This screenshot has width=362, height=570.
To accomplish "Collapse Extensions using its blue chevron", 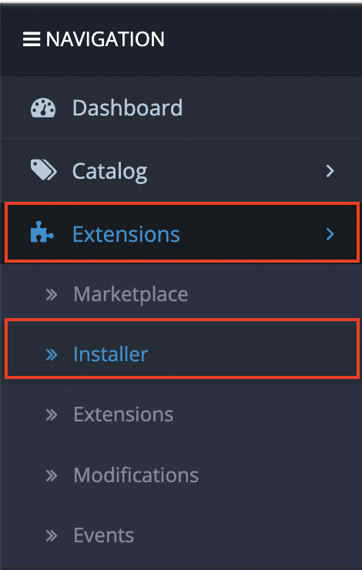I will point(330,234).
